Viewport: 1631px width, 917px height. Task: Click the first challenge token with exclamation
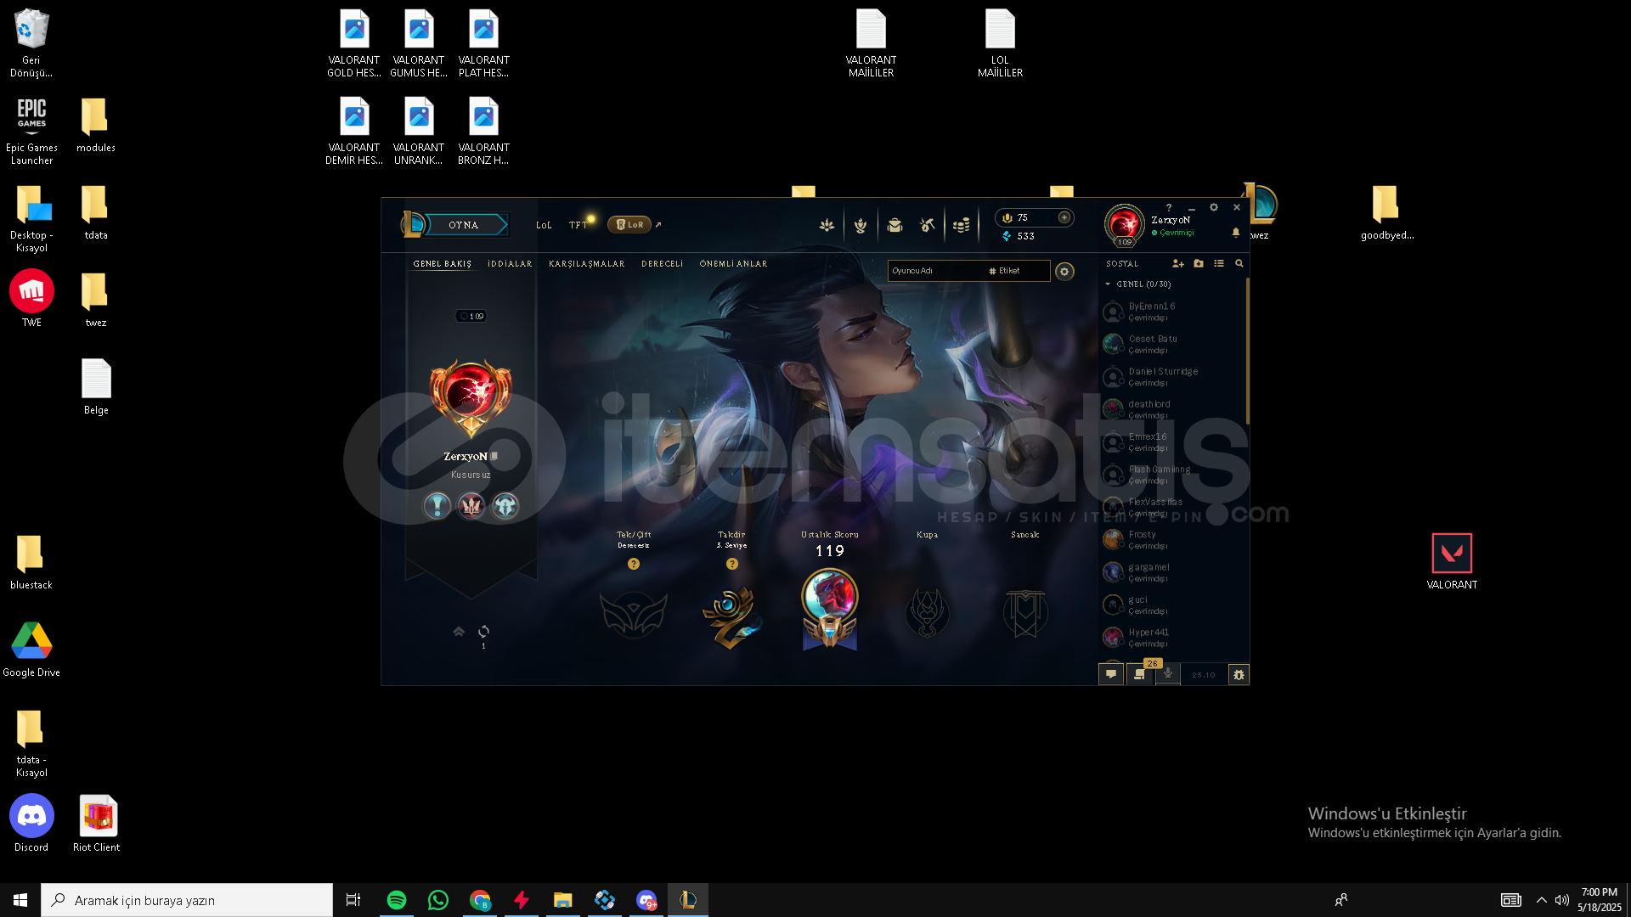click(x=437, y=506)
